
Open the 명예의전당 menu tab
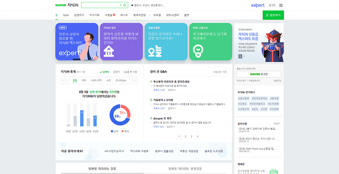pyautogui.click(x=139, y=15)
